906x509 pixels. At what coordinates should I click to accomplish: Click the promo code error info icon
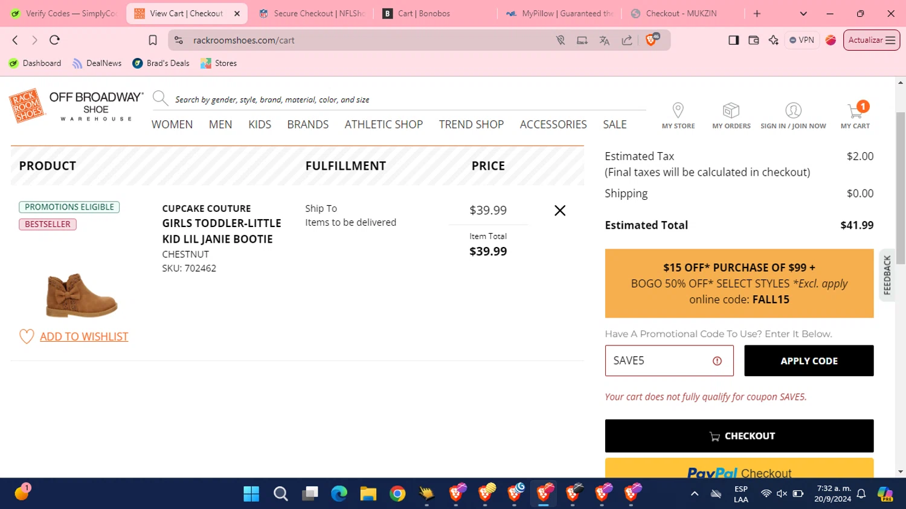(717, 360)
